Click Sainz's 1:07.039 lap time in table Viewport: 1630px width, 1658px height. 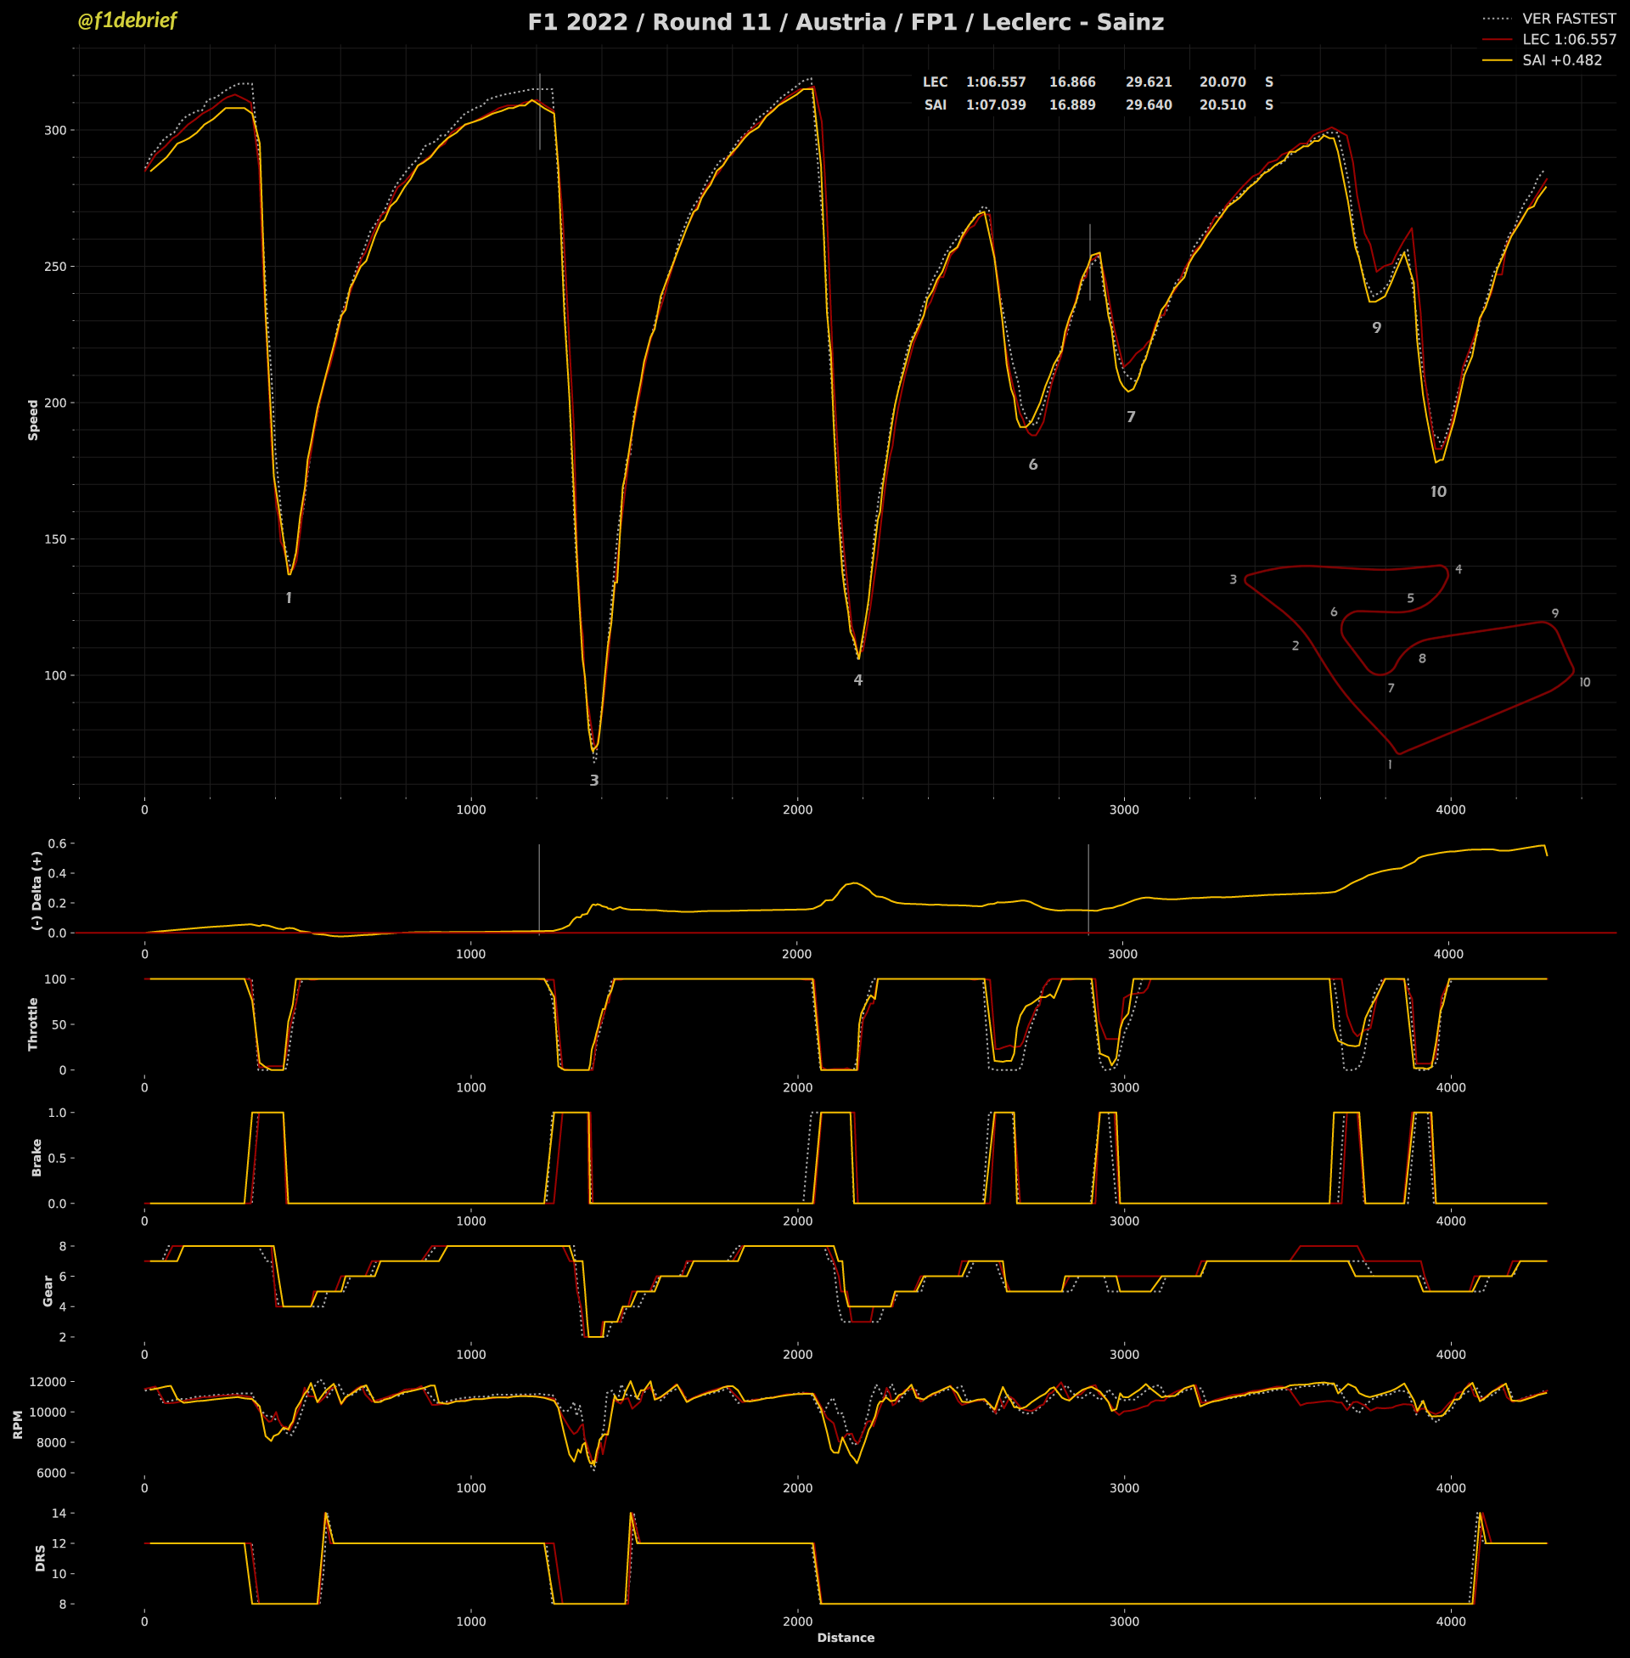(996, 104)
